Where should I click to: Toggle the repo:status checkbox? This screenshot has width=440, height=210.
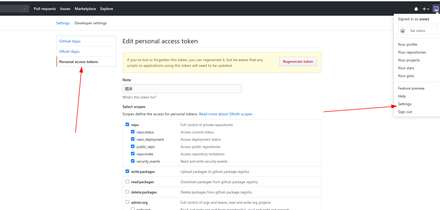click(x=133, y=132)
